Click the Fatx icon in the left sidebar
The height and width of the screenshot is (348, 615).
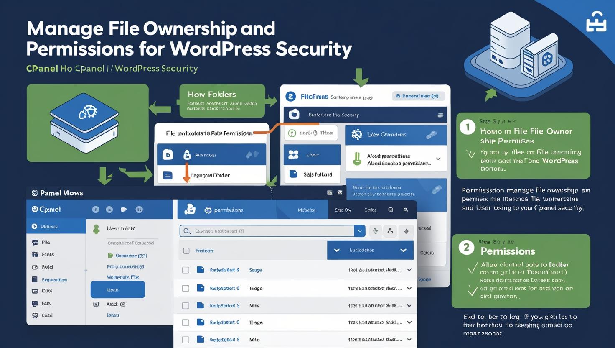click(x=35, y=303)
